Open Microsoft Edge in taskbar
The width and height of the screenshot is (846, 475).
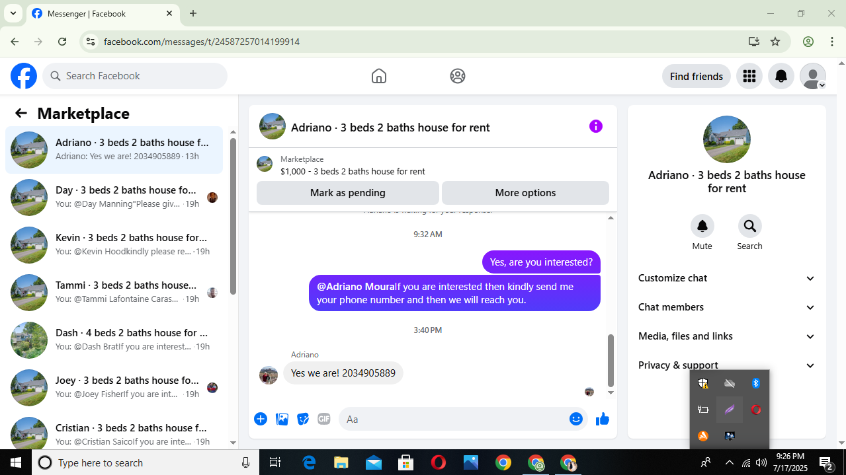309,462
